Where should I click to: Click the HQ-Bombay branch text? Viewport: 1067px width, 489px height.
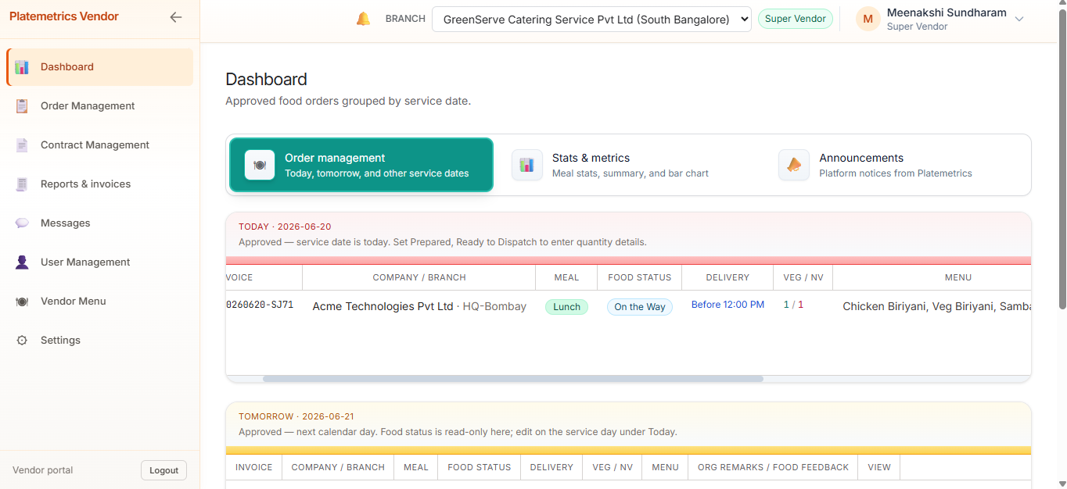point(494,306)
